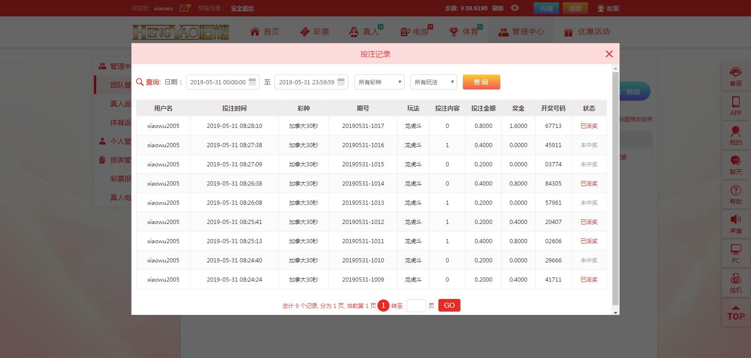Open the 所有彩种 dropdown
This screenshot has width=751, height=358.
[379, 82]
